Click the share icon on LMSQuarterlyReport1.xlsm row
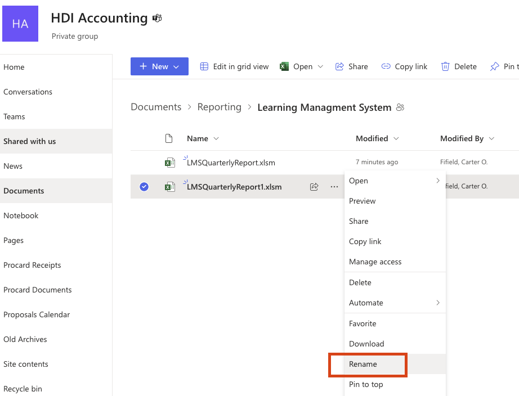 (x=314, y=187)
